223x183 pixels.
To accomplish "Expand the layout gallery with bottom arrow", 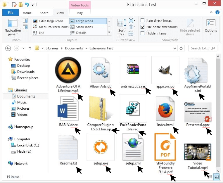I will [109, 32].
